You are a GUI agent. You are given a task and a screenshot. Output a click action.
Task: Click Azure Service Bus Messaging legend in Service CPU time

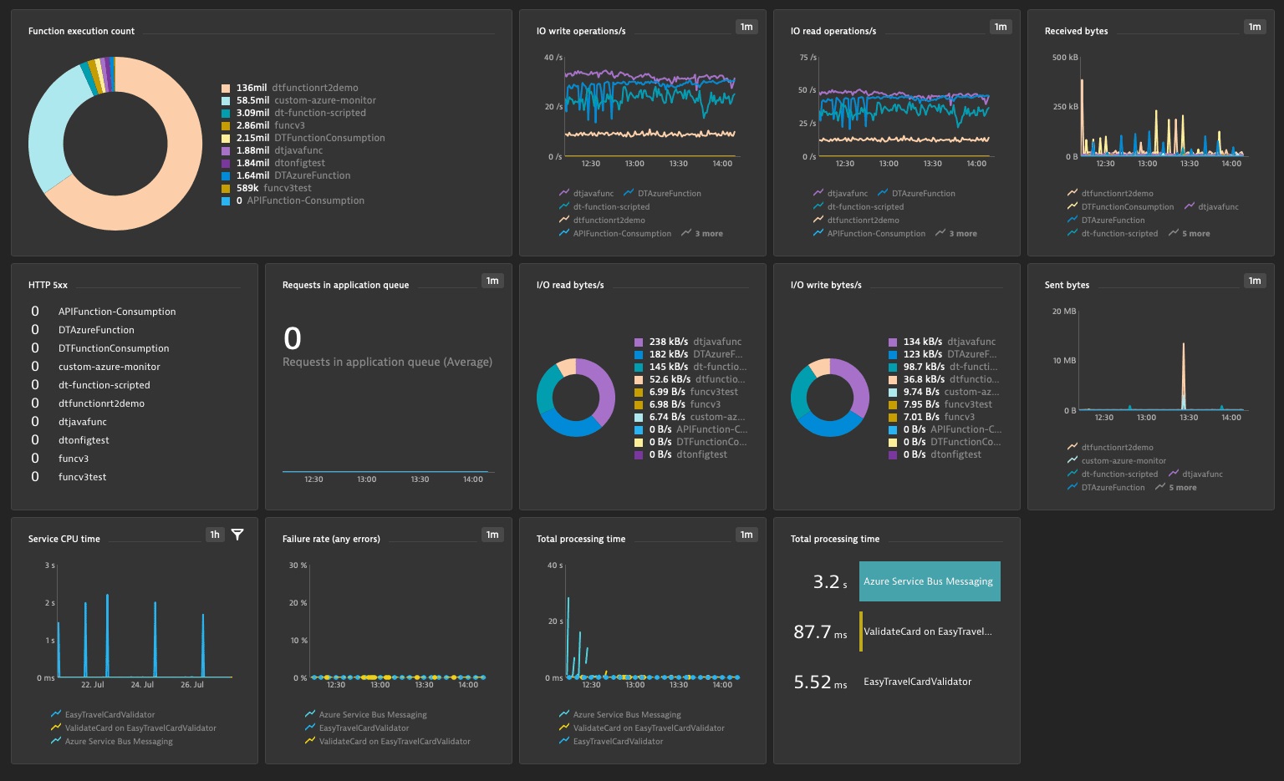(x=112, y=742)
